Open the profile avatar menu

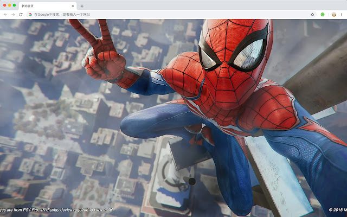(x=334, y=15)
